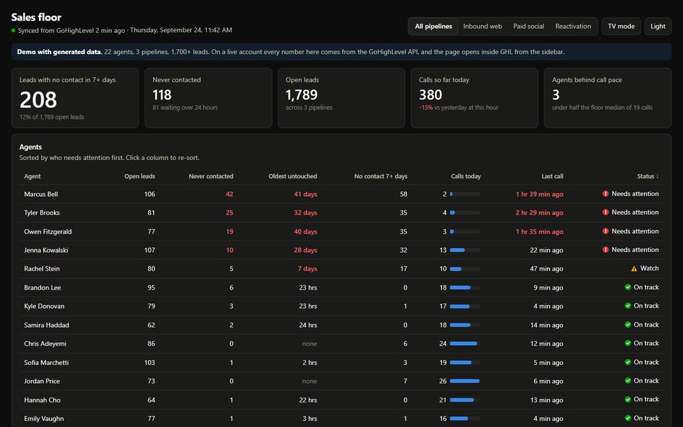Click green check icon on Brandon Lee row

click(628, 287)
